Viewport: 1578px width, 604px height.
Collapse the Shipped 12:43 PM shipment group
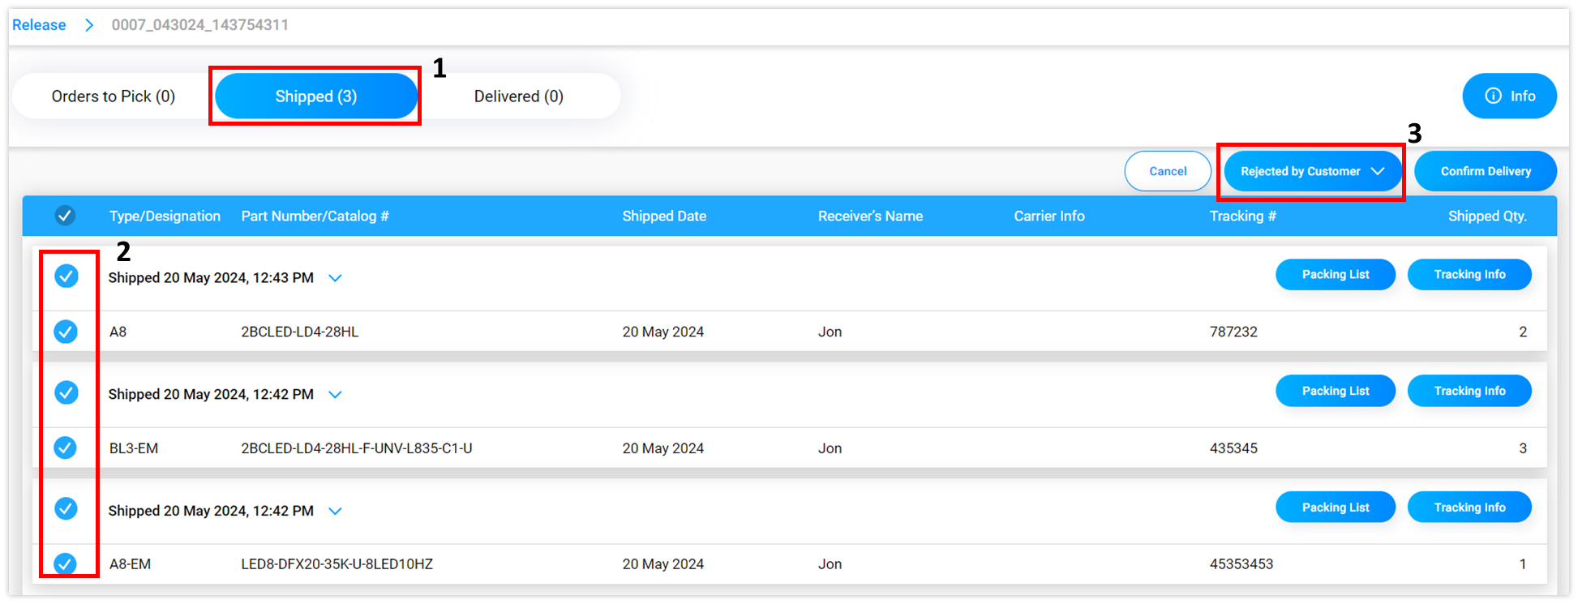(335, 277)
